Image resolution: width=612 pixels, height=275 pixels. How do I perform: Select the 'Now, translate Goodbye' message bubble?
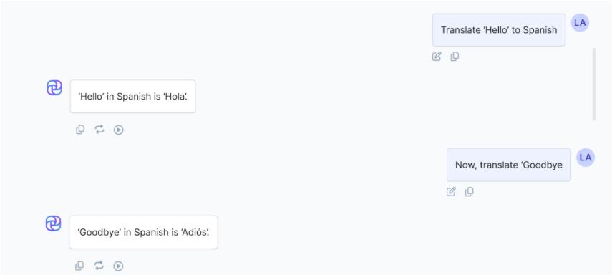point(509,165)
